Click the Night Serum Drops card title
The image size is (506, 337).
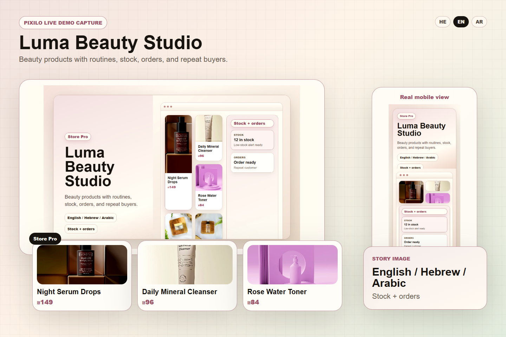tap(69, 292)
